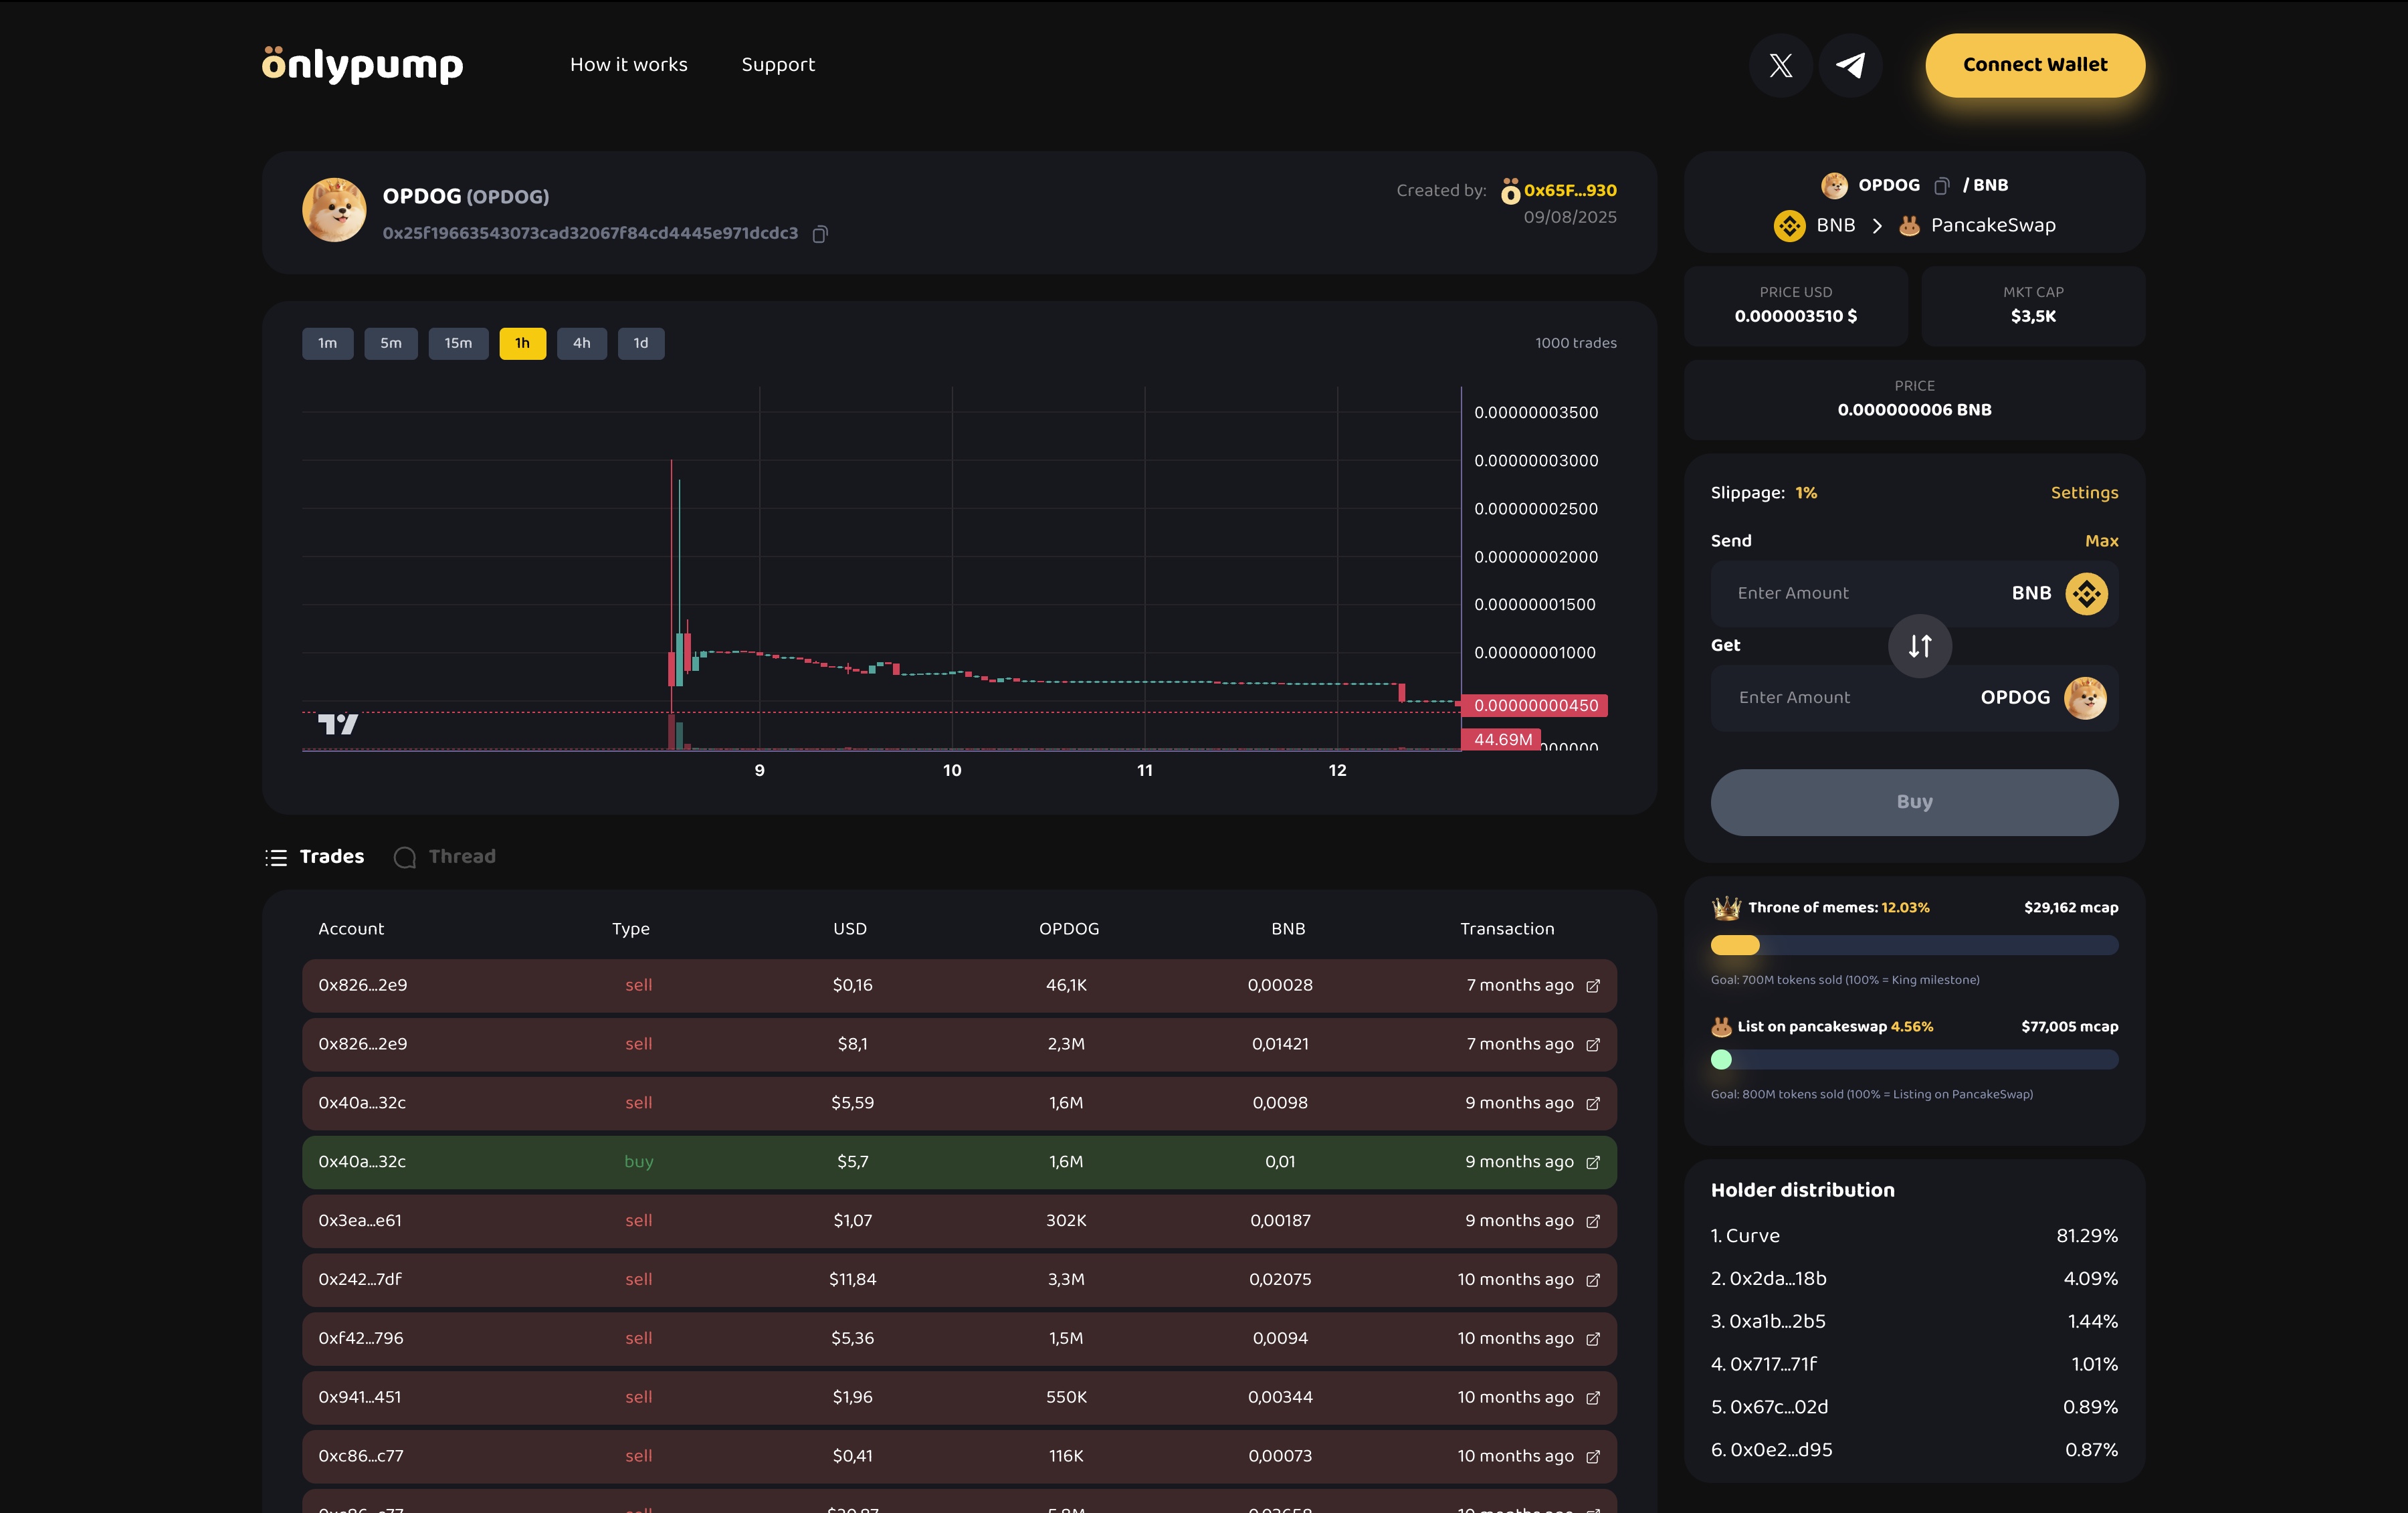
Task: Click the List on pancakeswap progress bar
Action: tap(1914, 1059)
